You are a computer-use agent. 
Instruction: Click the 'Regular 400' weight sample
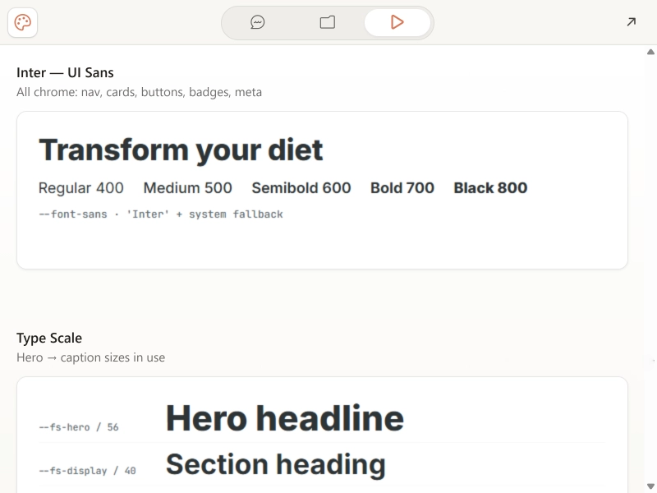[x=80, y=188]
